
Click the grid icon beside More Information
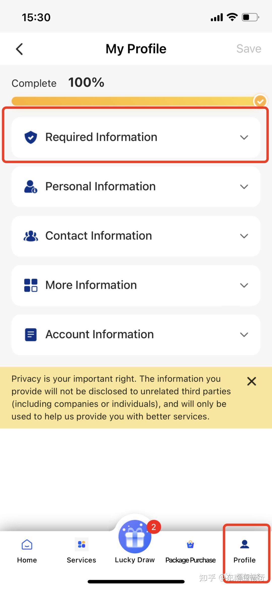click(31, 285)
